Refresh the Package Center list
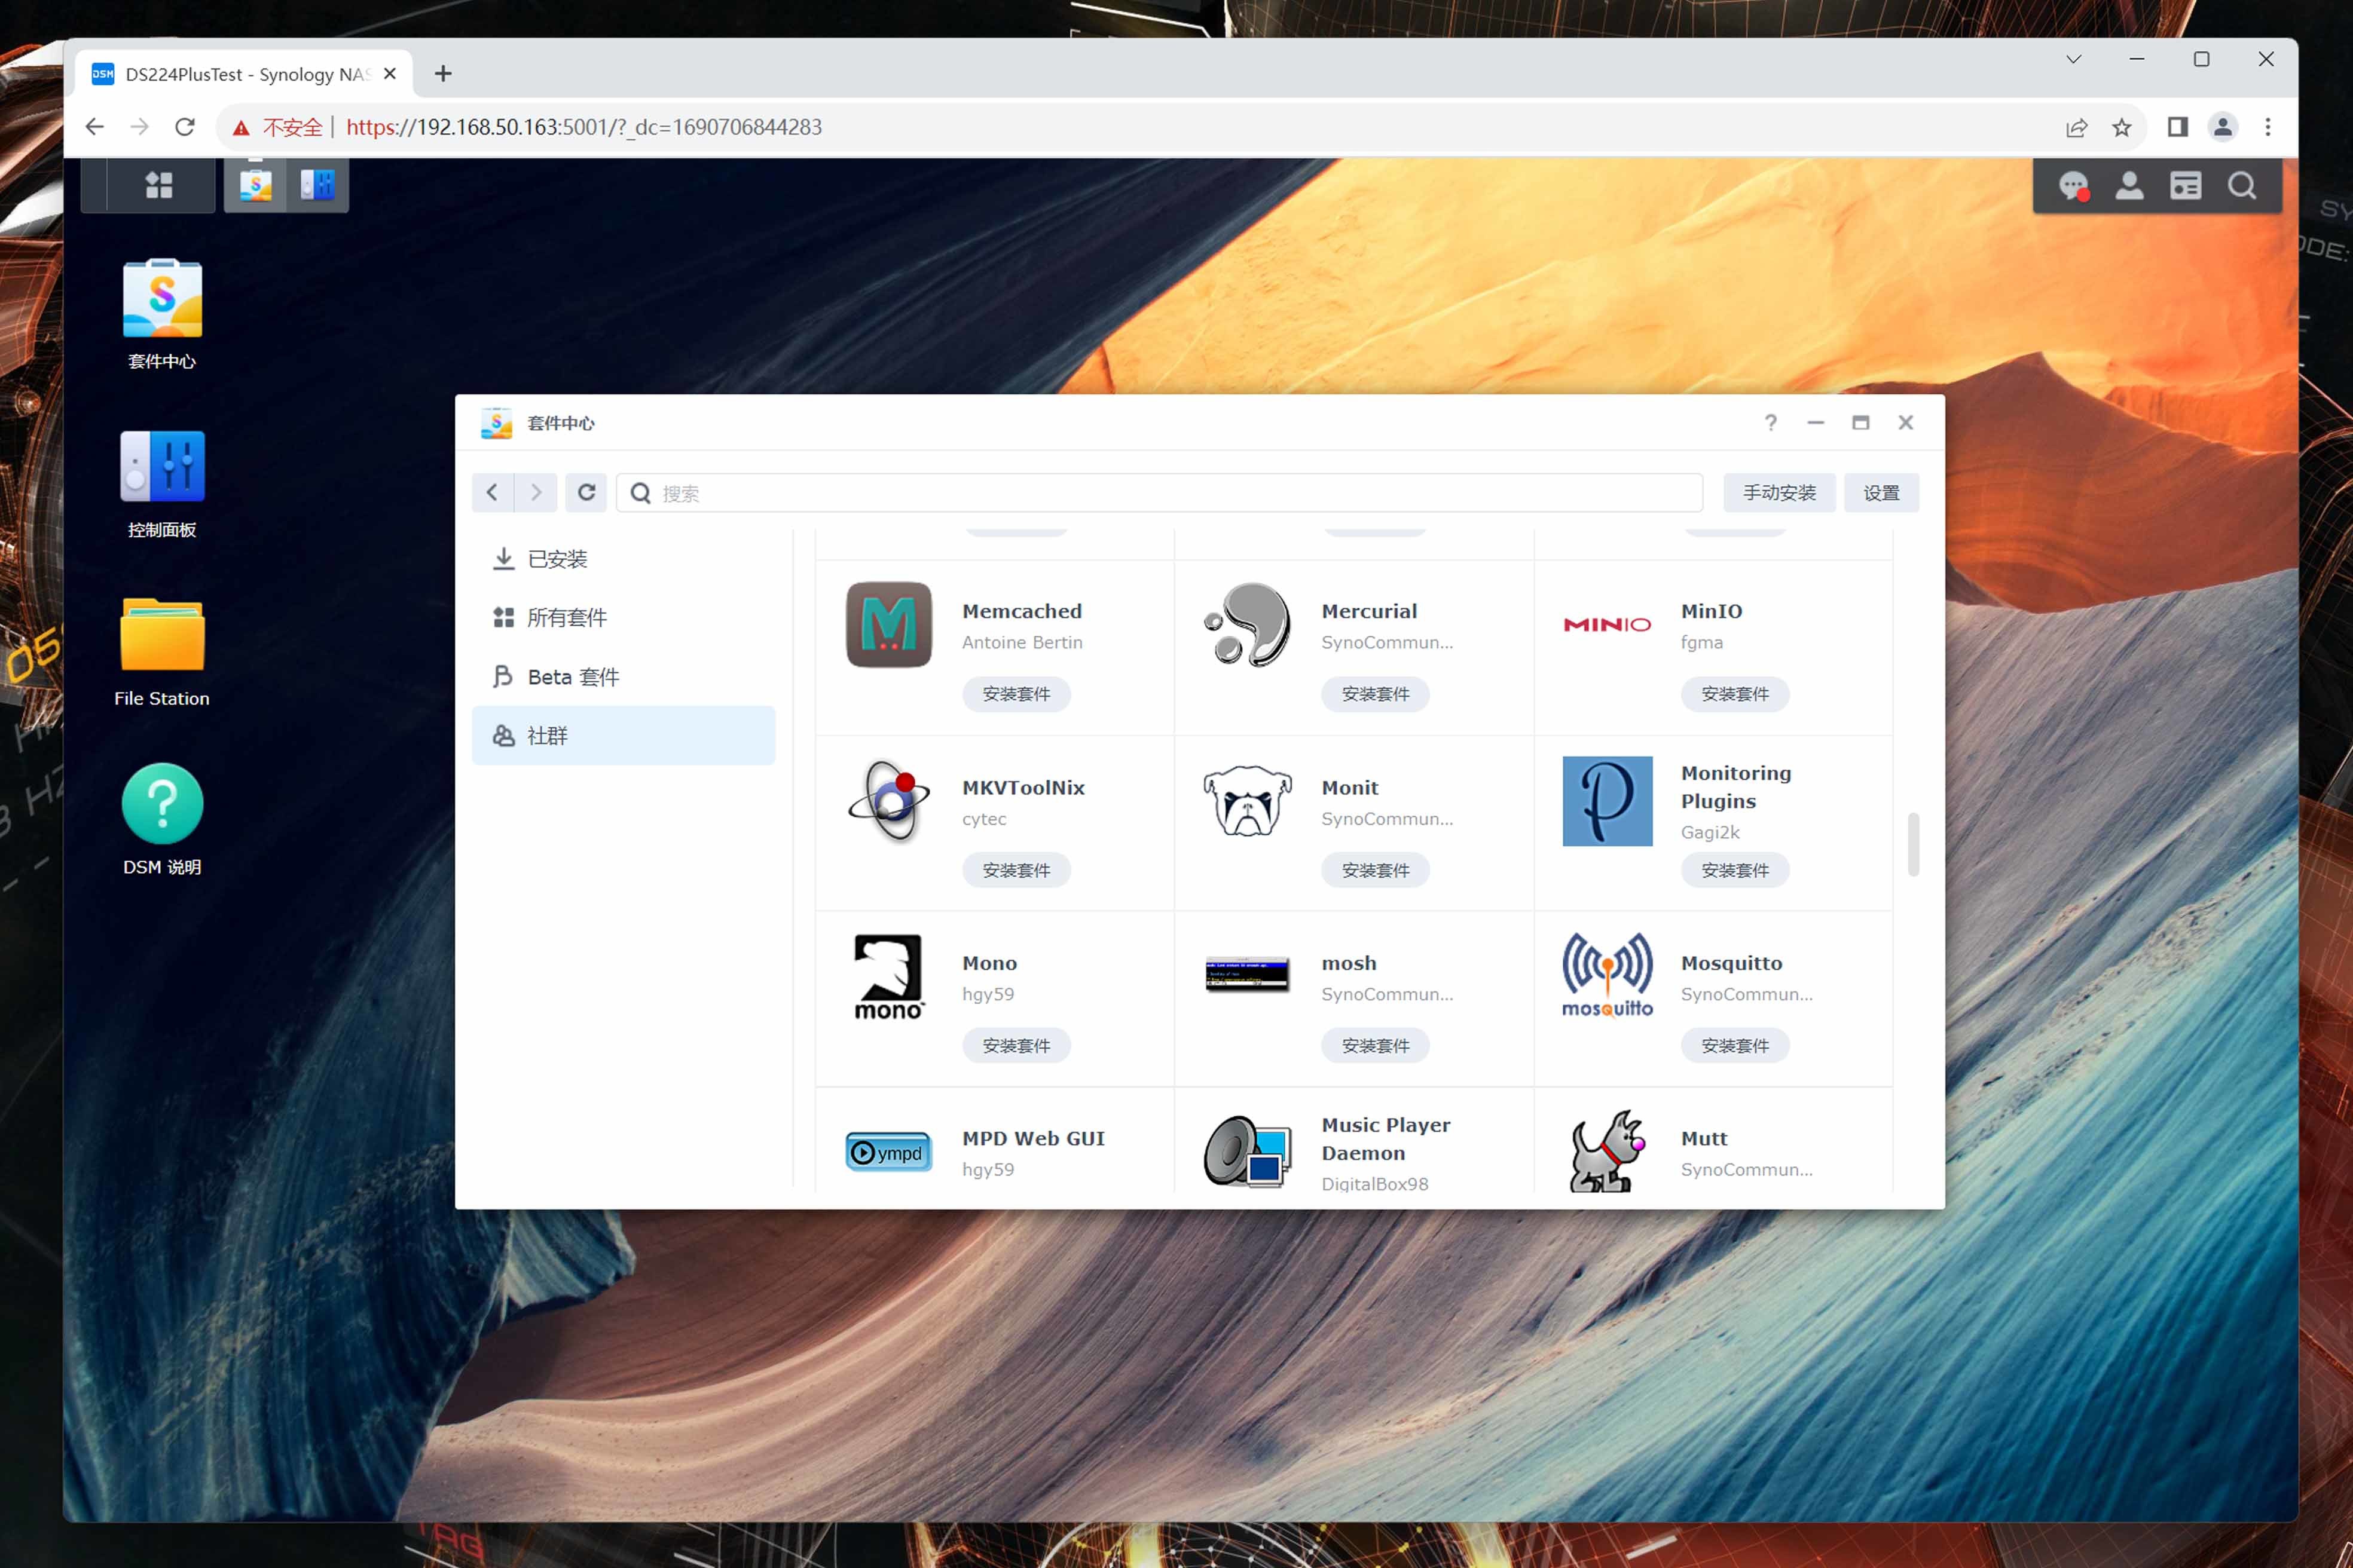This screenshot has width=2353, height=1568. (x=586, y=492)
